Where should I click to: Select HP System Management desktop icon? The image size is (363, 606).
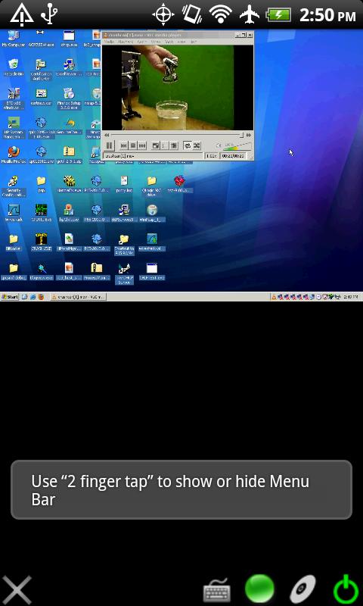click(x=14, y=127)
